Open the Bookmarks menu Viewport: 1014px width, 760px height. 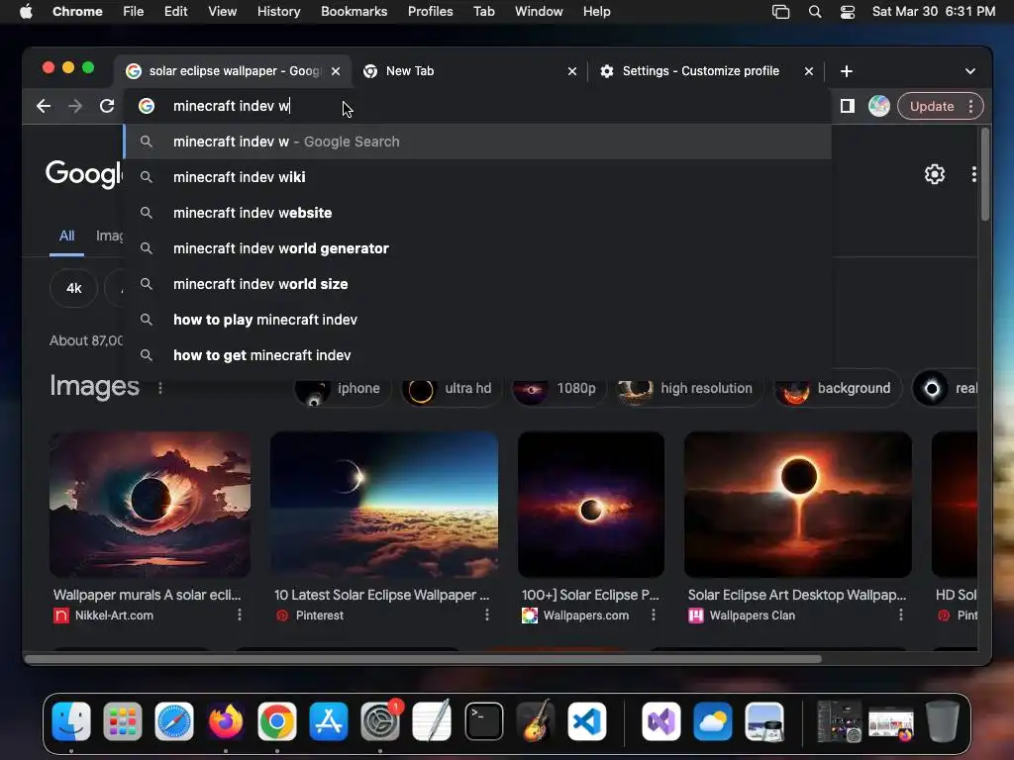pos(354,12)
